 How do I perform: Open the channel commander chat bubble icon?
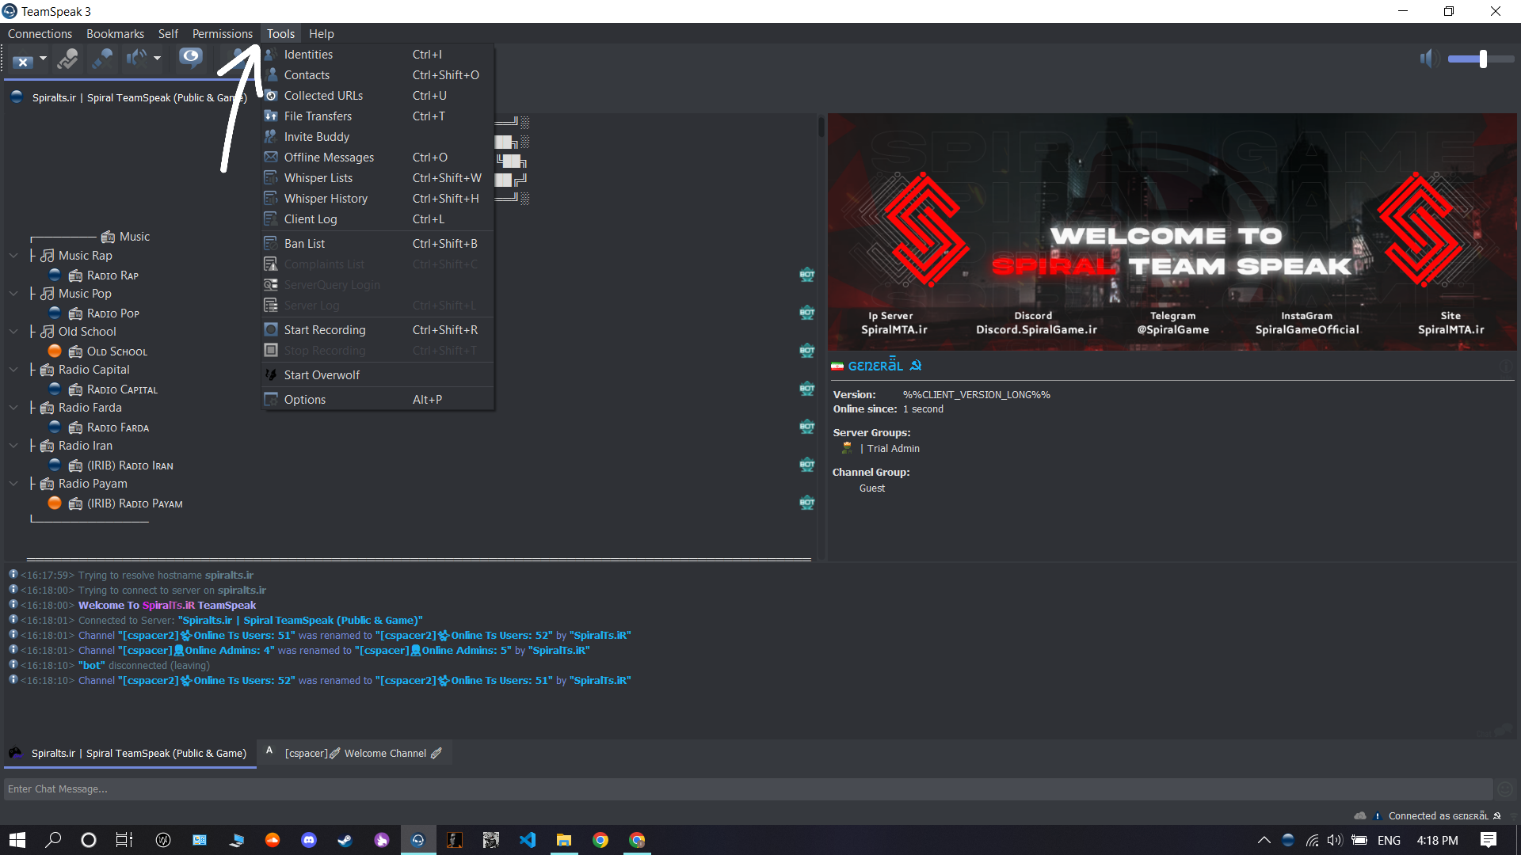pyautogui.click(x=191, y=59)
